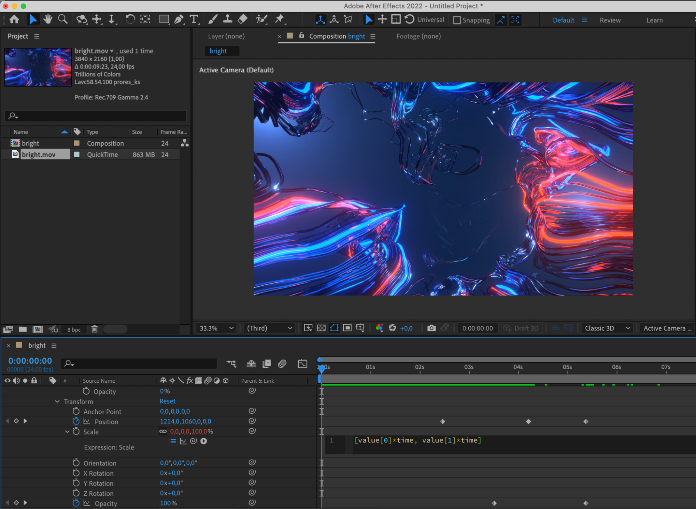696x509 pixels.
Task: Select the Puppet Pin tool
Action: coord(279,19)
